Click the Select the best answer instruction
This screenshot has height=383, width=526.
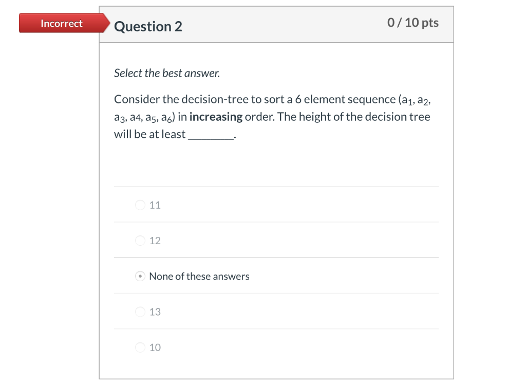click(x=167, y=73)
